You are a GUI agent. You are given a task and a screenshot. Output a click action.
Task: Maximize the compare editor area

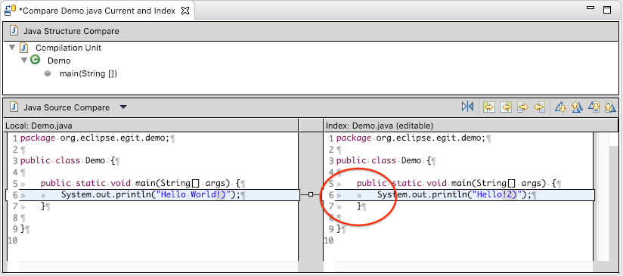606,10
